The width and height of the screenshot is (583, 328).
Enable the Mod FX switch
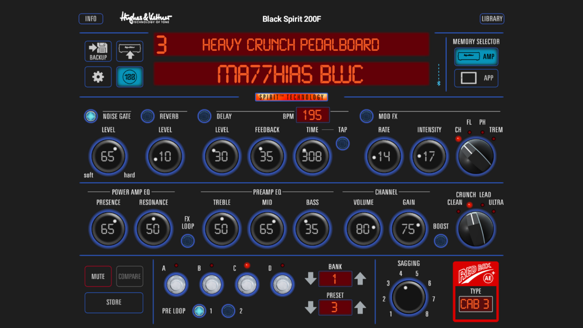coord(367,116)
